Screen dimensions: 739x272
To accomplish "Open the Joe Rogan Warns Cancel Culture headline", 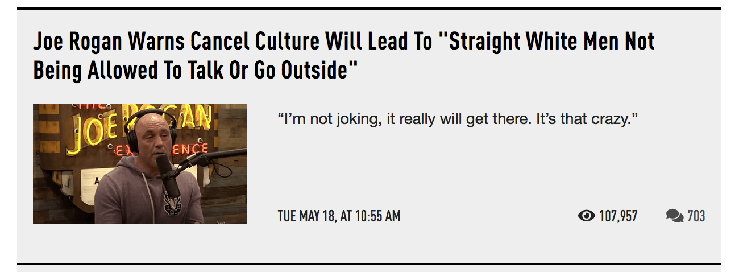I will tap(344, 56).
